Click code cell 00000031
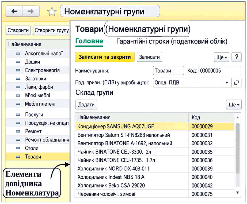Viewport: 247px width, 204px height. [x=211, y=135]
